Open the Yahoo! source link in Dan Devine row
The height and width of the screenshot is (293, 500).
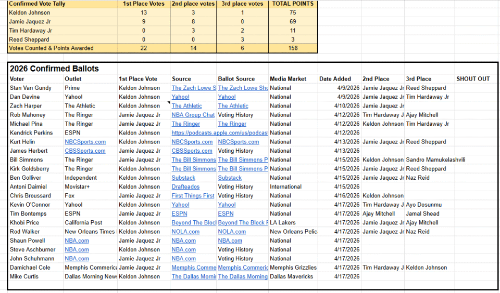tap(181, 97)
